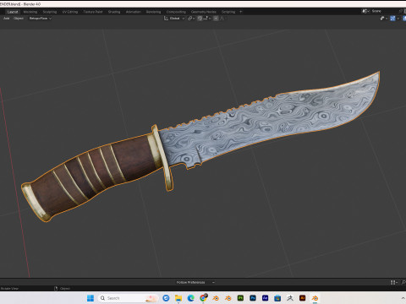406x304 pixels.
Task: Click the taskbar Search box
Action: (129, 298)
